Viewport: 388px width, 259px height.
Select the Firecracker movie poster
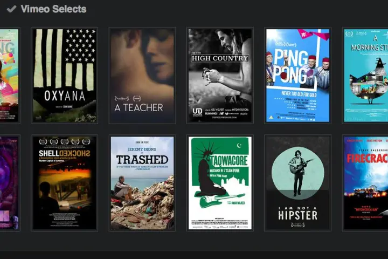366,183
